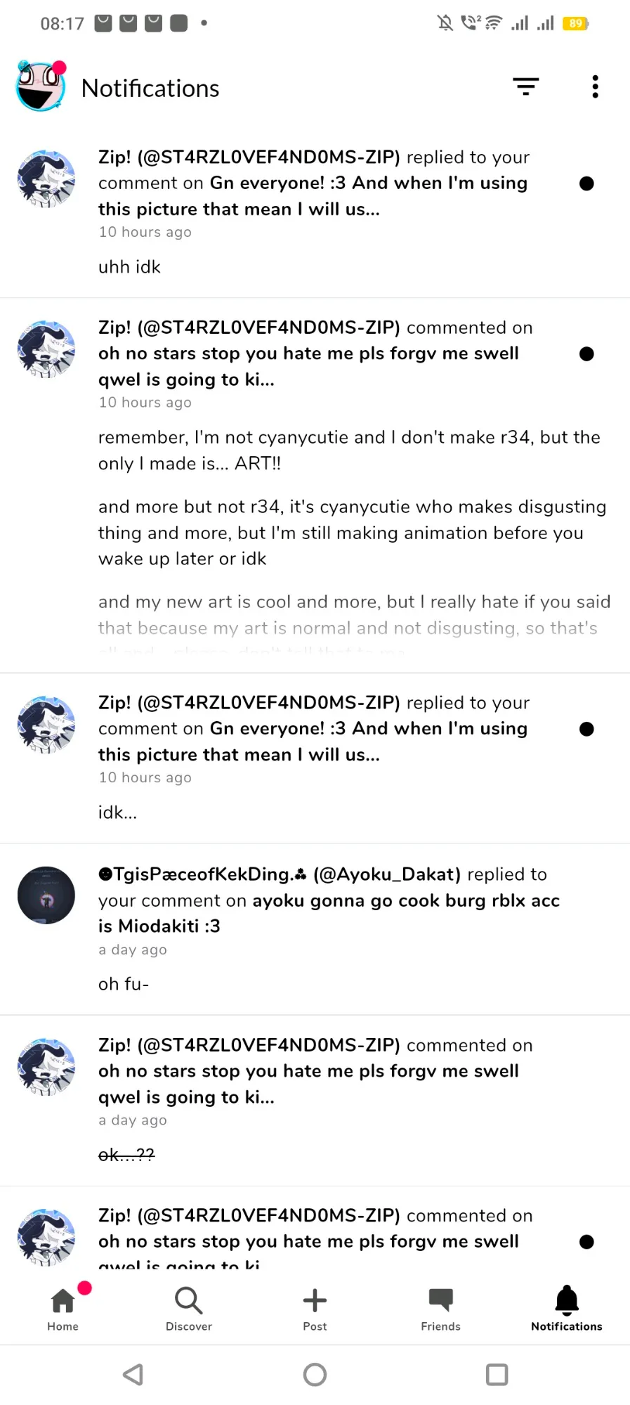Open the three-dot overflow menu
Viewport: 630px width, 1405px height.
pyautogui.click(x=595, y=86)
